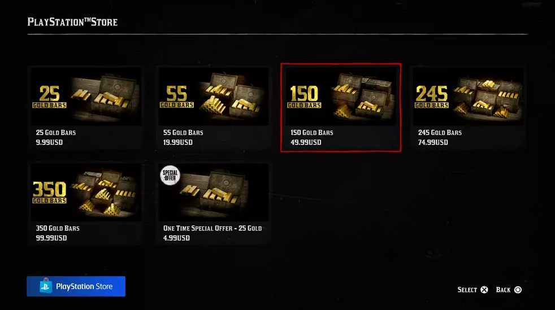This screenshot has height=310, width=555.
Task: Click the cross Select button icon
Action: (x=484, y=290)
